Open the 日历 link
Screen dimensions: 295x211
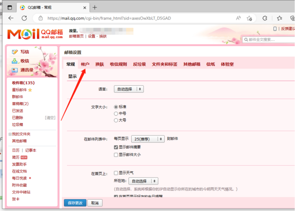(x=16, y=150)
